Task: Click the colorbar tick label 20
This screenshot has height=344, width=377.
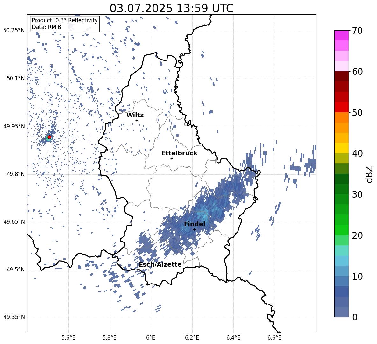Action: pyautogui.click(x=357, y=235)
